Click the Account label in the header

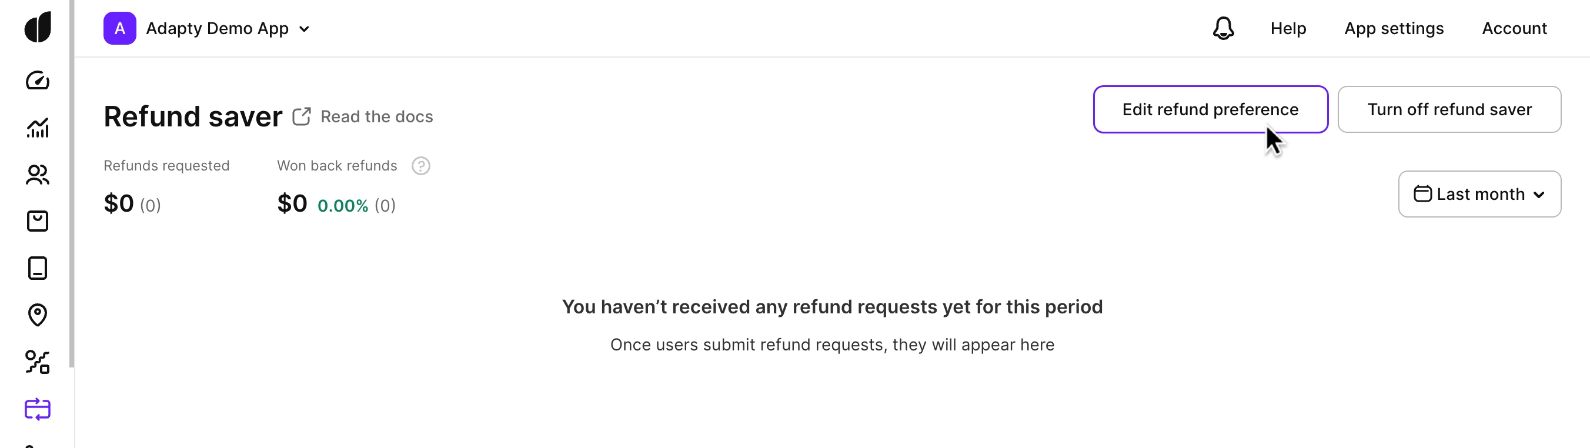pos(1515,28)
